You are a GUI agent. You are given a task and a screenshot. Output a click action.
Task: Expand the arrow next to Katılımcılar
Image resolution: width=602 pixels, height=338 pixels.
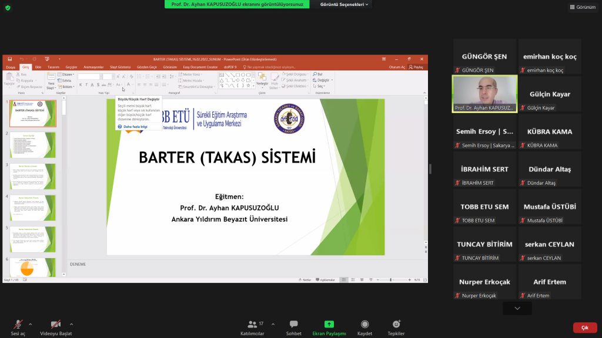tap(273, 323)
